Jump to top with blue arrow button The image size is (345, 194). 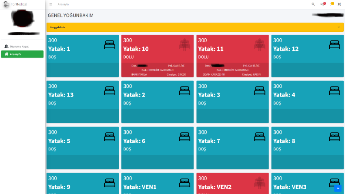(338, 188)
